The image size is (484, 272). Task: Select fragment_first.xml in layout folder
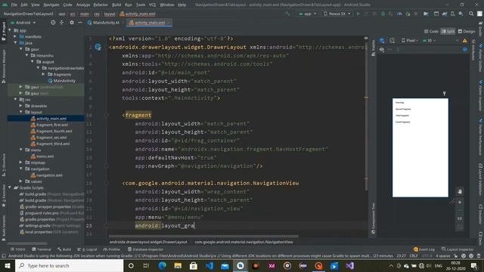pyautogui.click(x=50, y=125)
